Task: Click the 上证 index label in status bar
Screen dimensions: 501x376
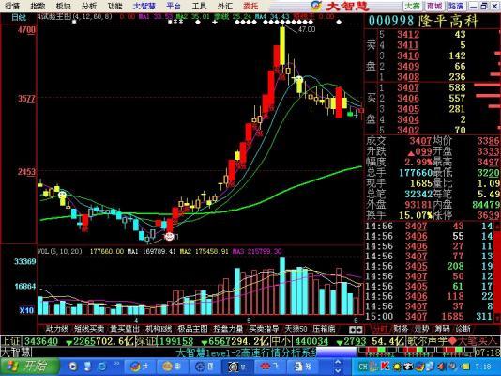Action: (11, 341)
